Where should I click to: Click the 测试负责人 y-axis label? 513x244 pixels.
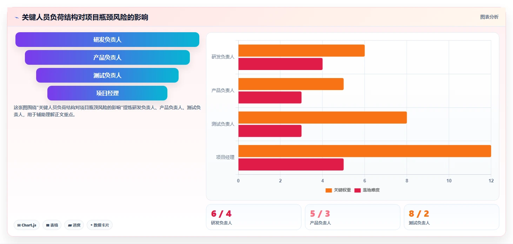pos(223,124)
